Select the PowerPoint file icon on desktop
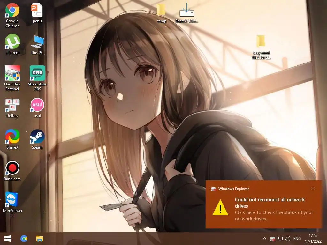 [37, 13]
